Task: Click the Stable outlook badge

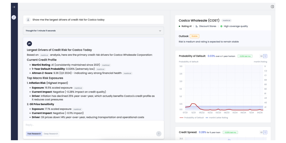Action: [194, 36]
